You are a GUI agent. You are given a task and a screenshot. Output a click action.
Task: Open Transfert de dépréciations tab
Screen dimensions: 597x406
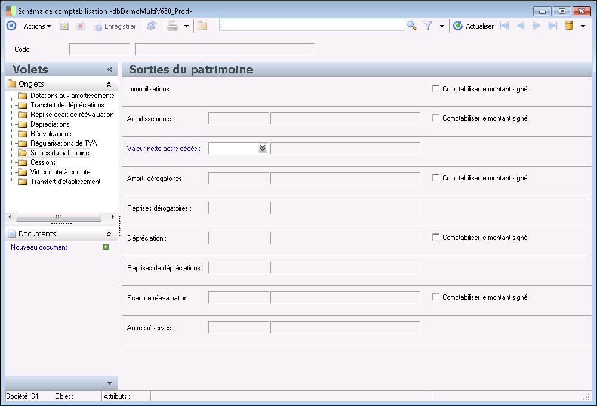(x=67, y=105)
